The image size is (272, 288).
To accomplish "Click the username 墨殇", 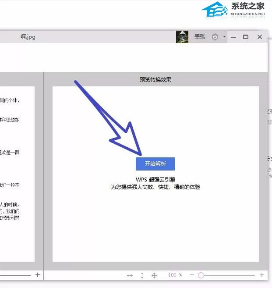I will tap(199, 37).
